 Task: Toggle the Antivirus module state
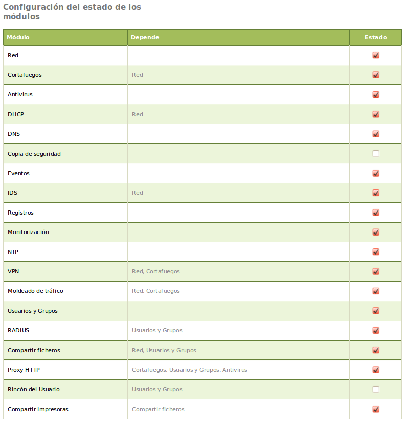[x=376, y=94]
